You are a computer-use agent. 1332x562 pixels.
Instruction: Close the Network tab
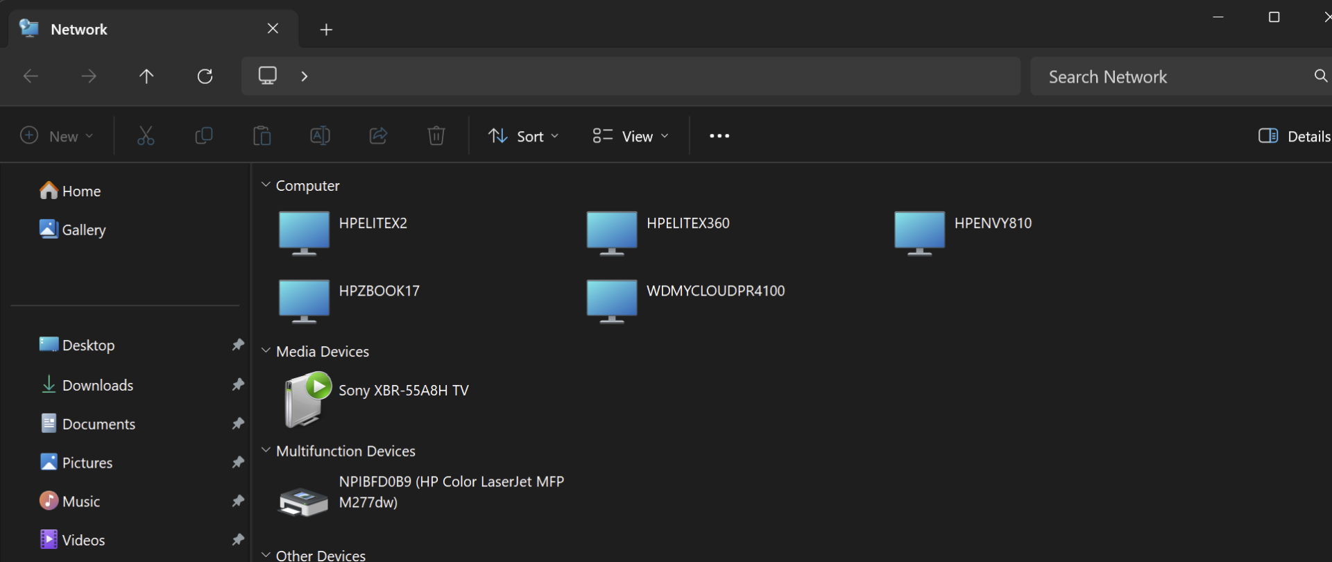coord(273,28)
